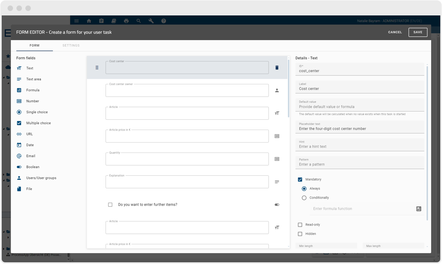The height and width of the screenshot is (264, 442).
Task: Open the book icon in top toolbar
Action: 114,21
